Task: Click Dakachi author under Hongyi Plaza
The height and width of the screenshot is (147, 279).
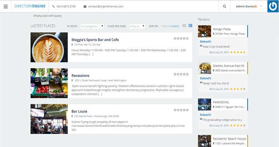Action: 205,41
